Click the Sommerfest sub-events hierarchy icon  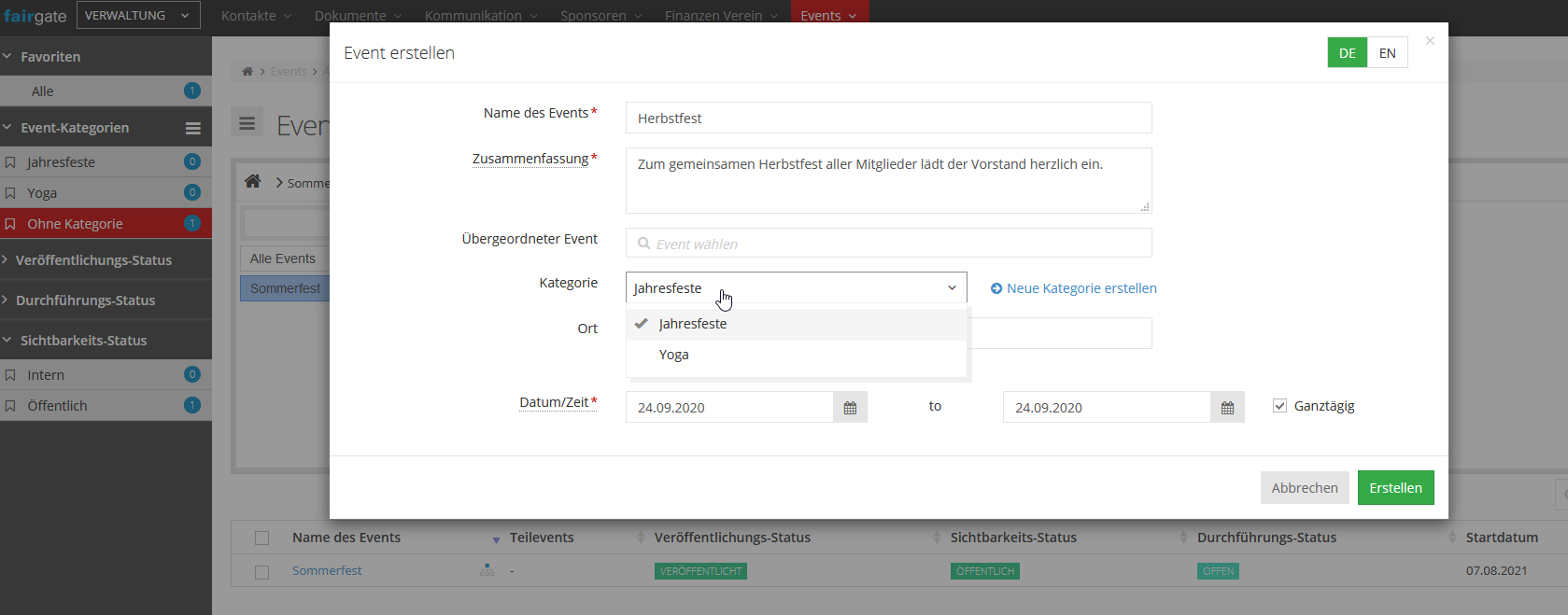(487, 570)
